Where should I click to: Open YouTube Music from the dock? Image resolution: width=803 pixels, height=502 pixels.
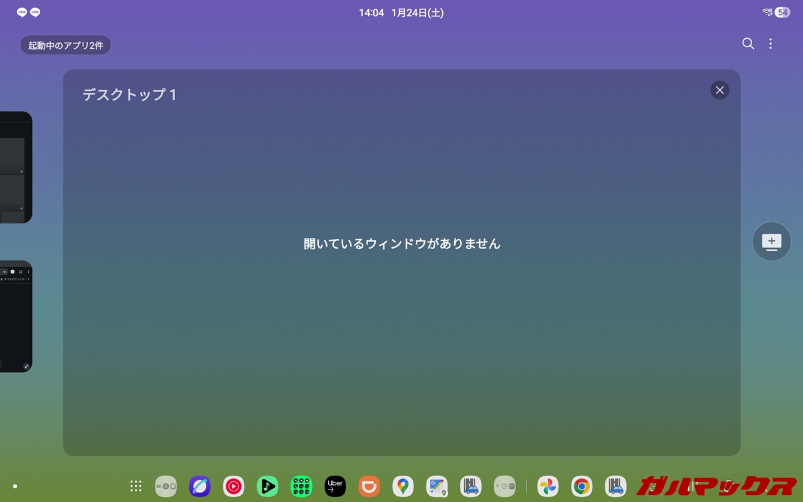pos(233,486)
